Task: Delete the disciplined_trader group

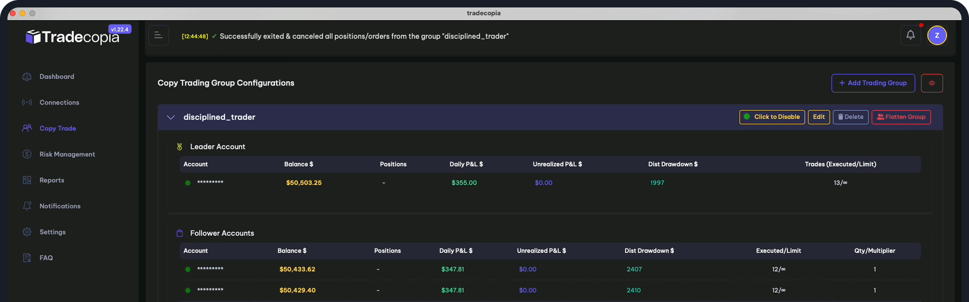Action: point(850,117)
